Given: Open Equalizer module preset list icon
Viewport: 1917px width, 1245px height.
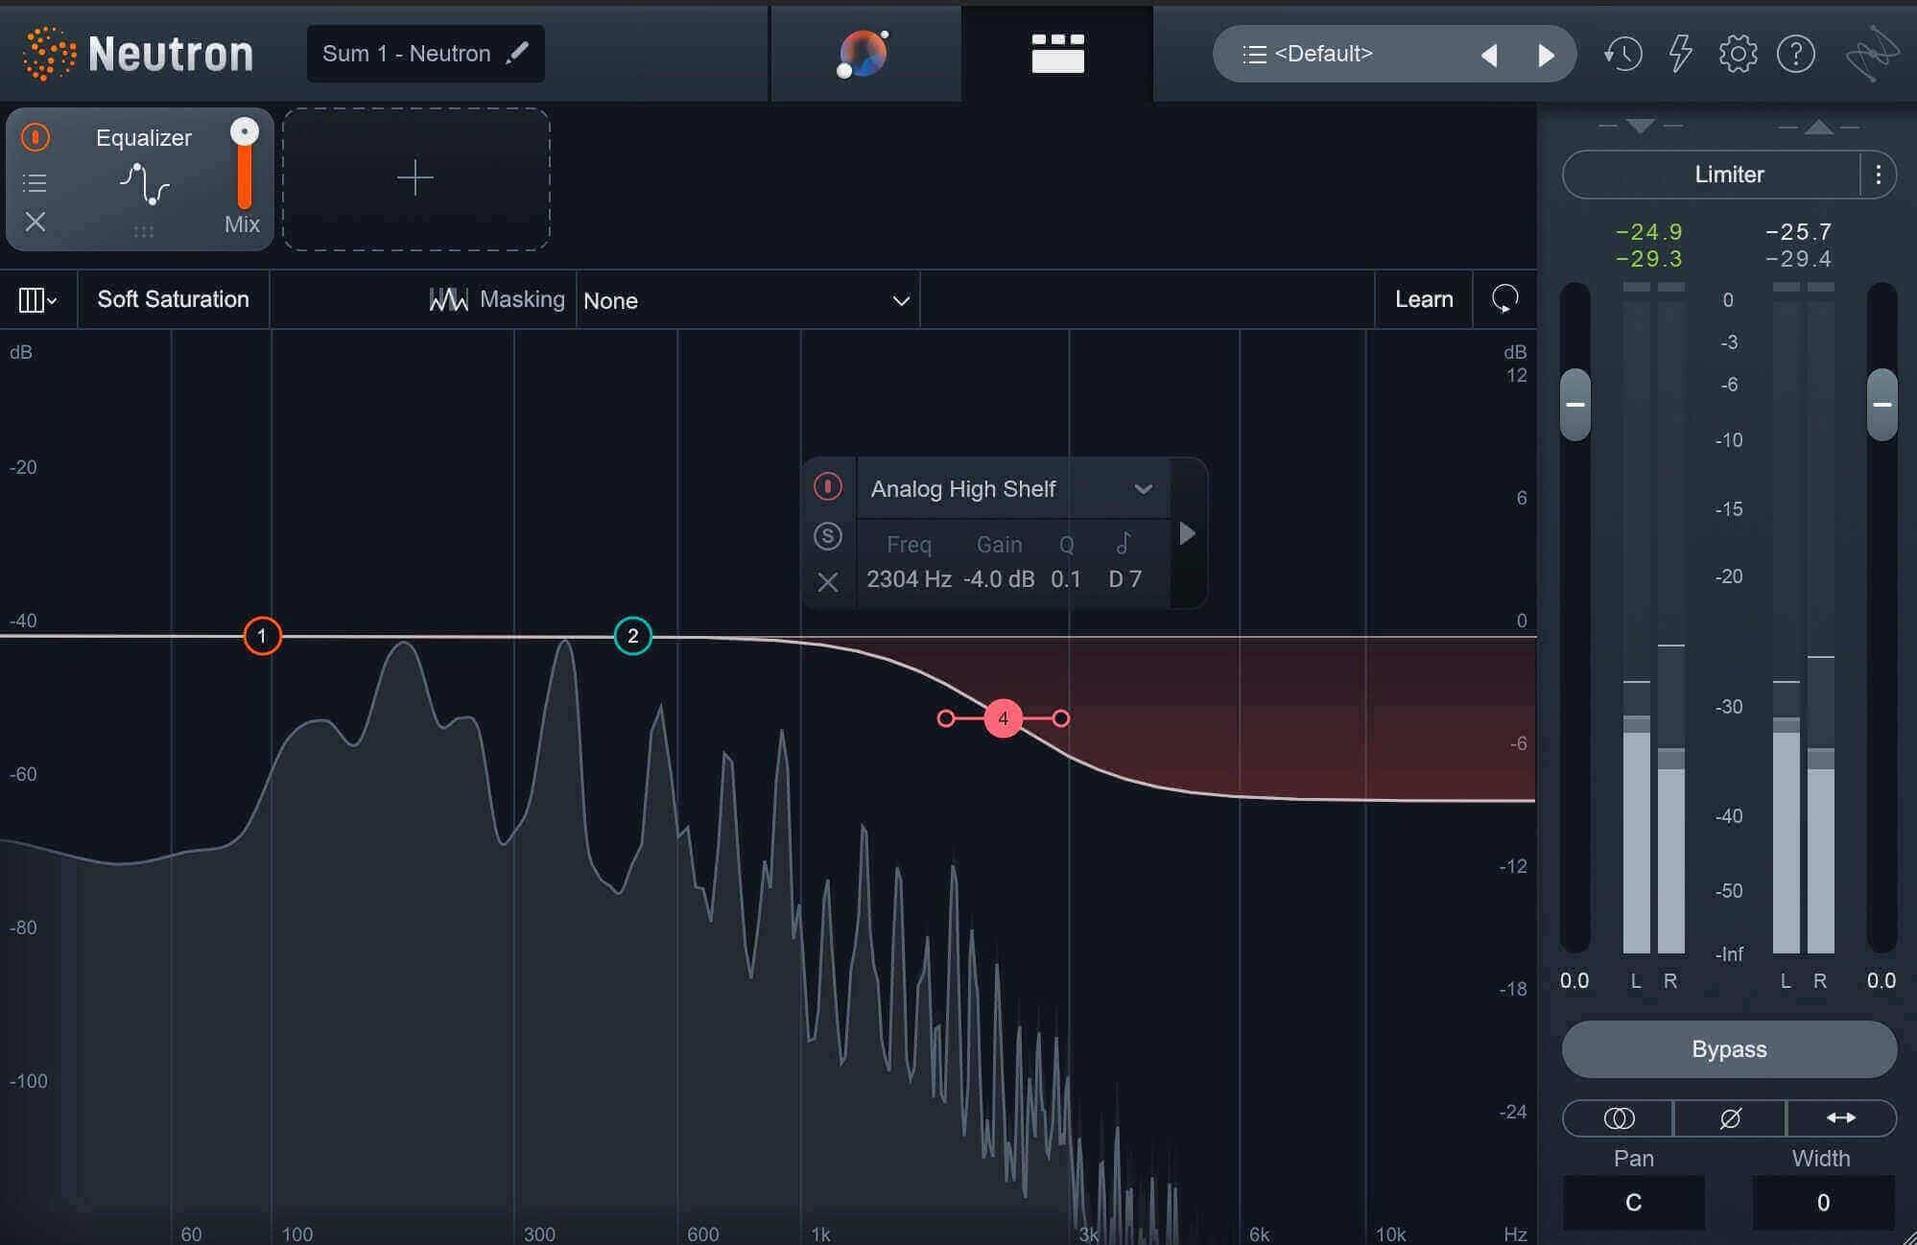Looking at the screenshot, I should point(35,182).
